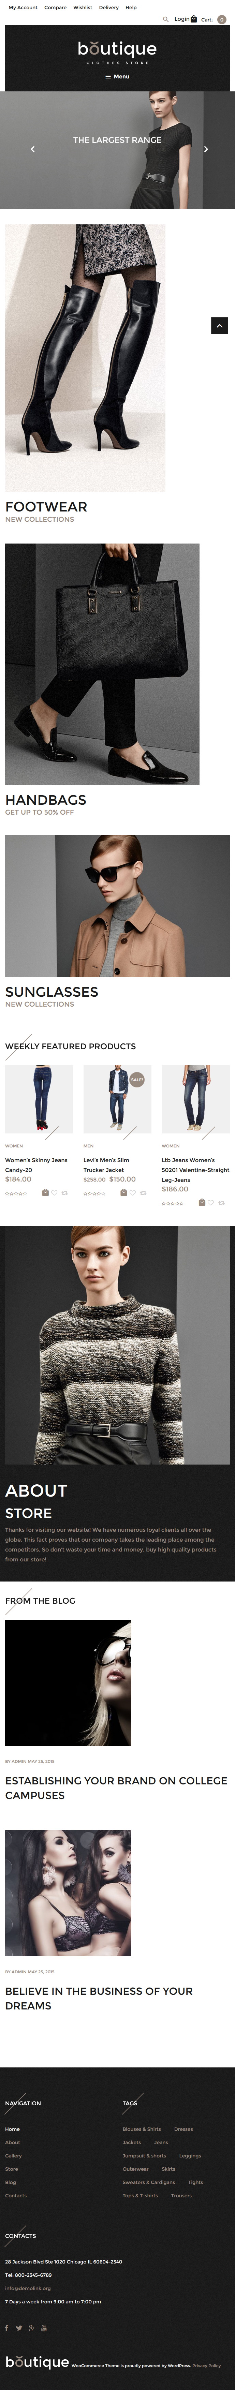The height and width of the screenshot is (2390, 235).
Task: Open the Google Plus footer icon
Action: click(31, 2328)
